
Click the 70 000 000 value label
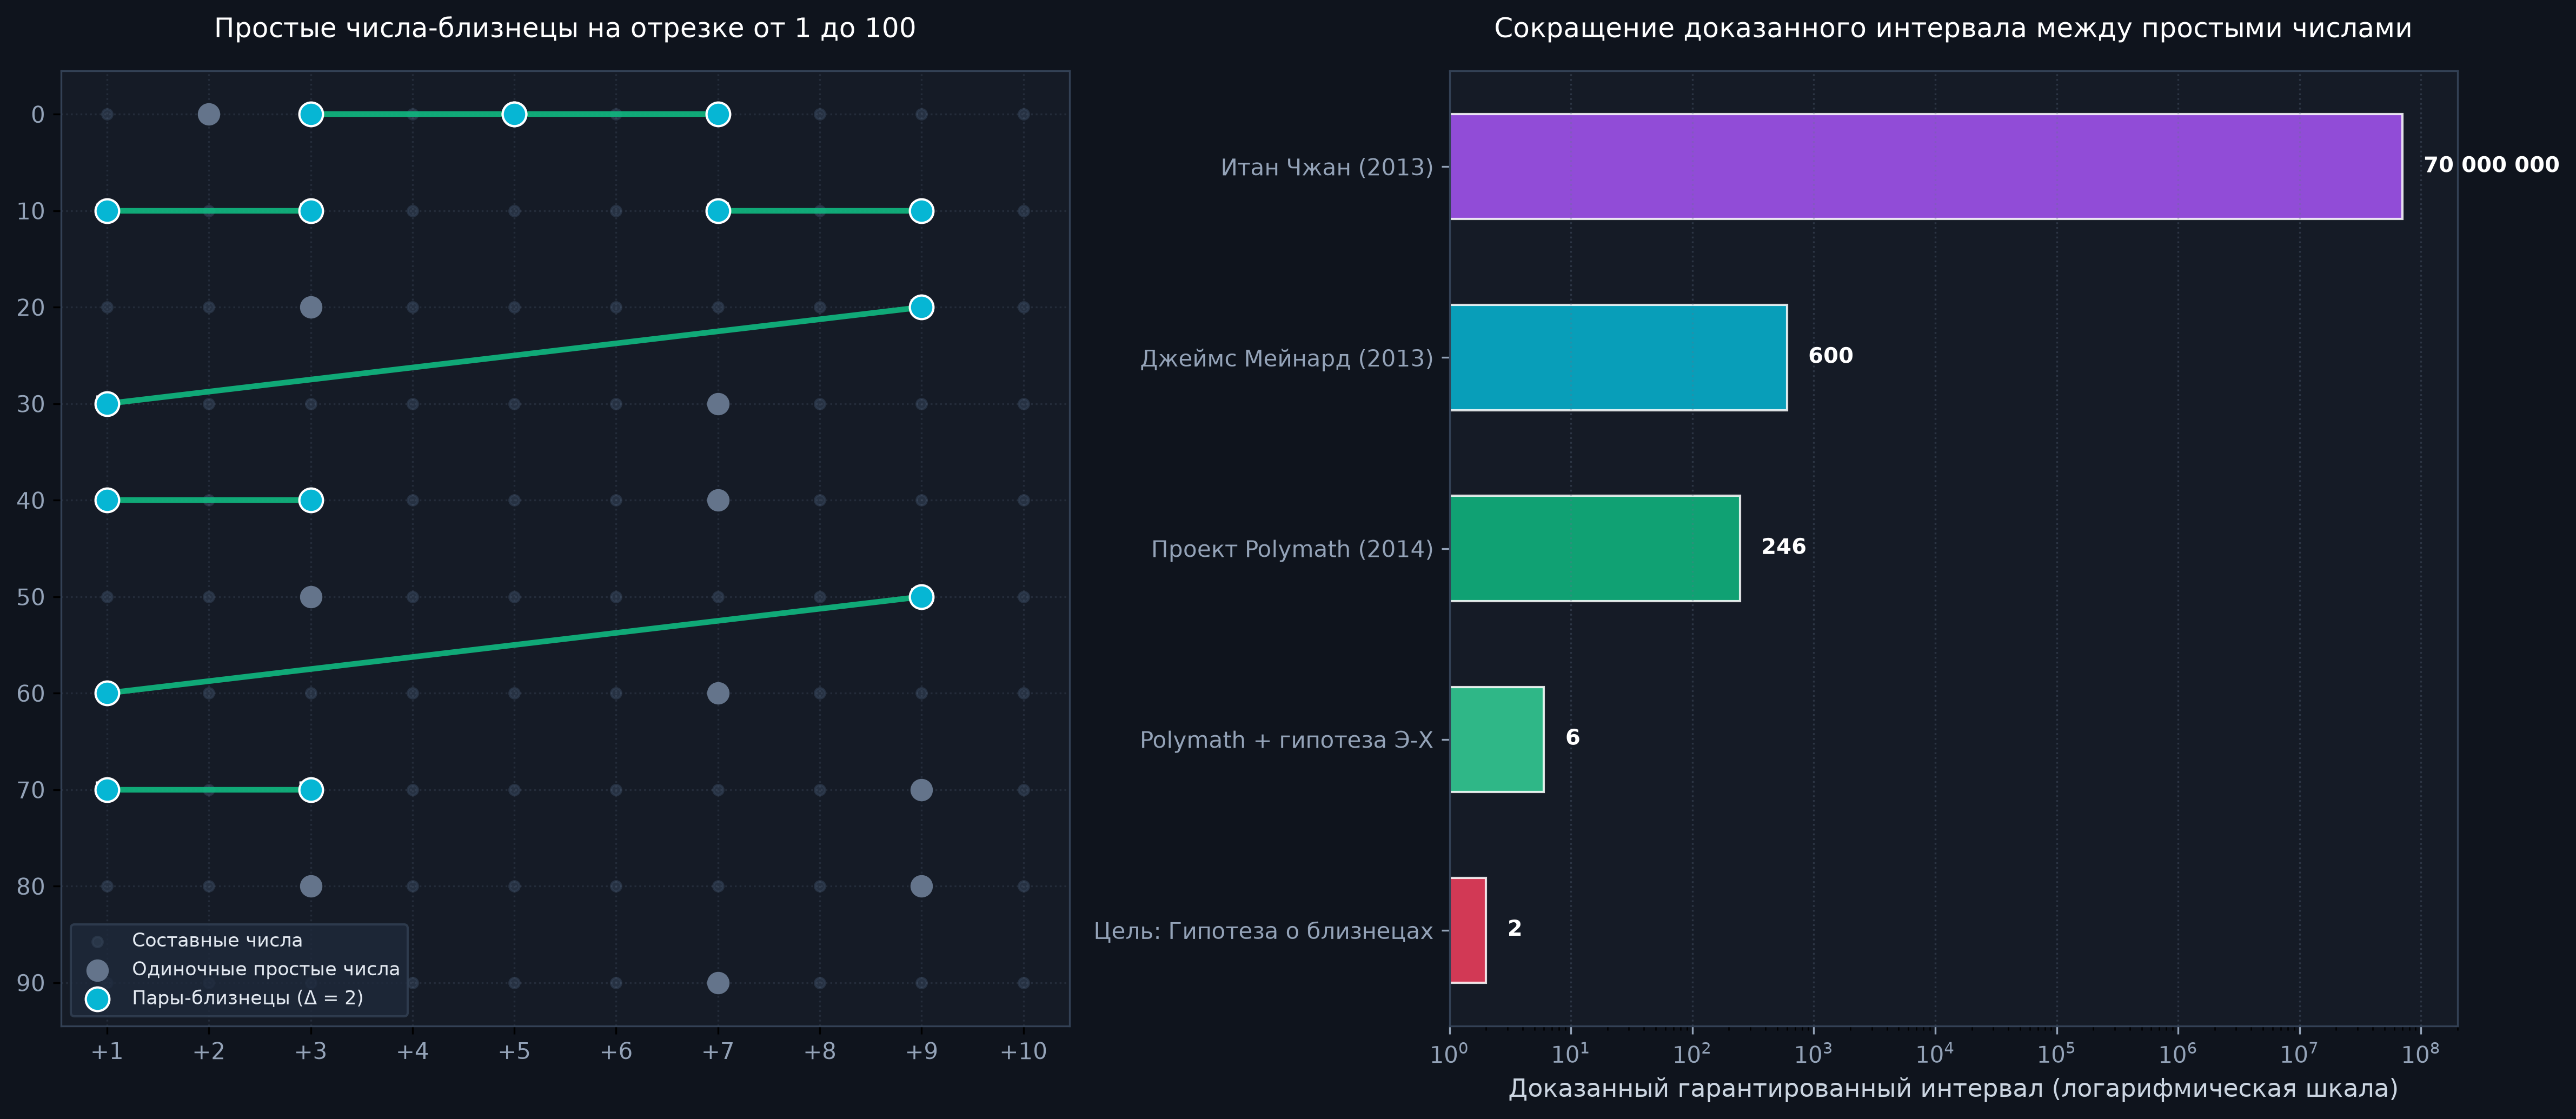click(x=2491, y=165)
